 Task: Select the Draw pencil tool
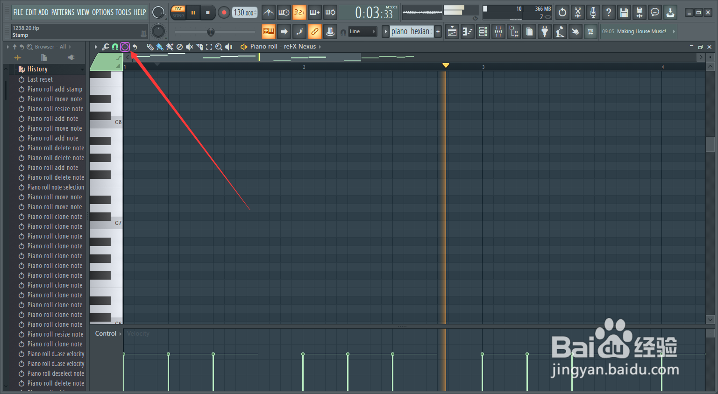point(150,47)
